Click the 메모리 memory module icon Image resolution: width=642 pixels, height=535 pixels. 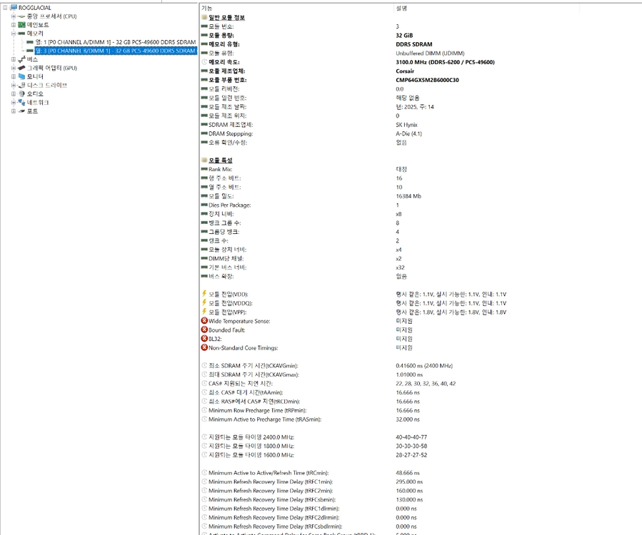click(x=22, y=34)
